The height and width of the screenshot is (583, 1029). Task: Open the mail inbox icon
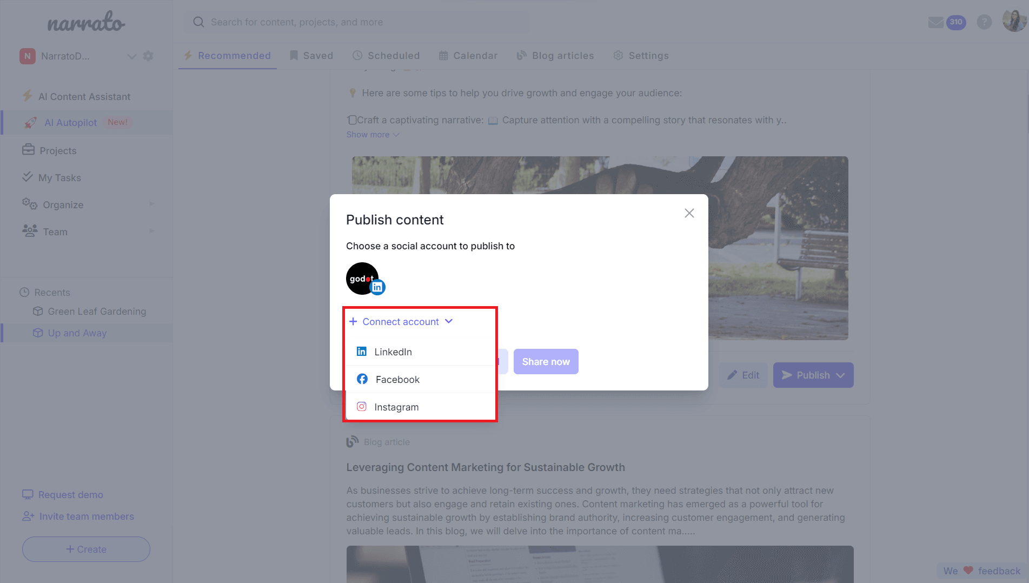tap(935, 22)
